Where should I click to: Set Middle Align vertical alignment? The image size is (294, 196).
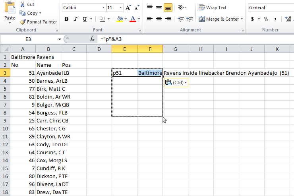coord(159,8)
